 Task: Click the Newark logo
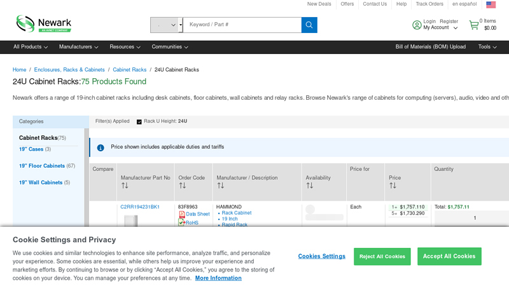pyautogui.click(x=43, y=24)
